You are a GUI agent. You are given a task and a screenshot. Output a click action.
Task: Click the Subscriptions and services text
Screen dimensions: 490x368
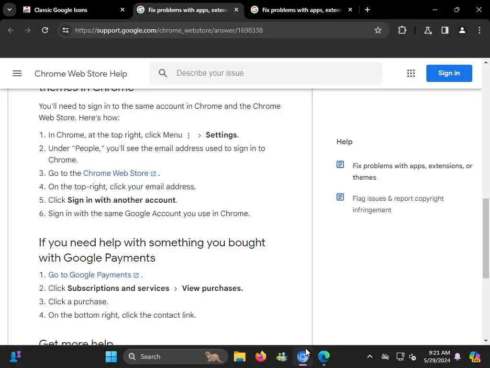(119, 288)
